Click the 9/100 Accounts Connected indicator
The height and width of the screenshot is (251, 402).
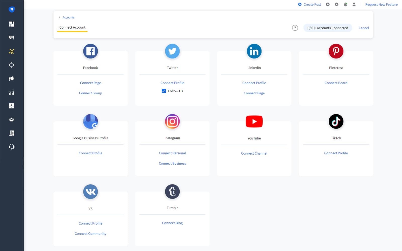click(328, 28)
